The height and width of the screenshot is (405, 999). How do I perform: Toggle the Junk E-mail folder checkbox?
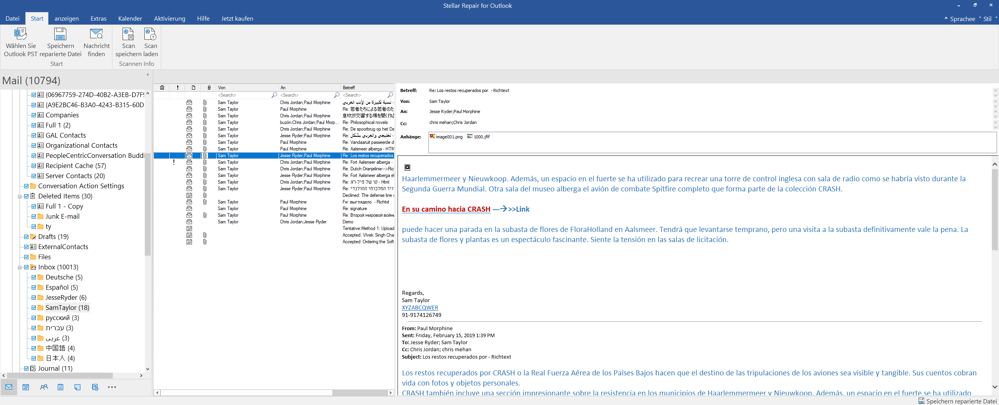(x=34, y=216)
